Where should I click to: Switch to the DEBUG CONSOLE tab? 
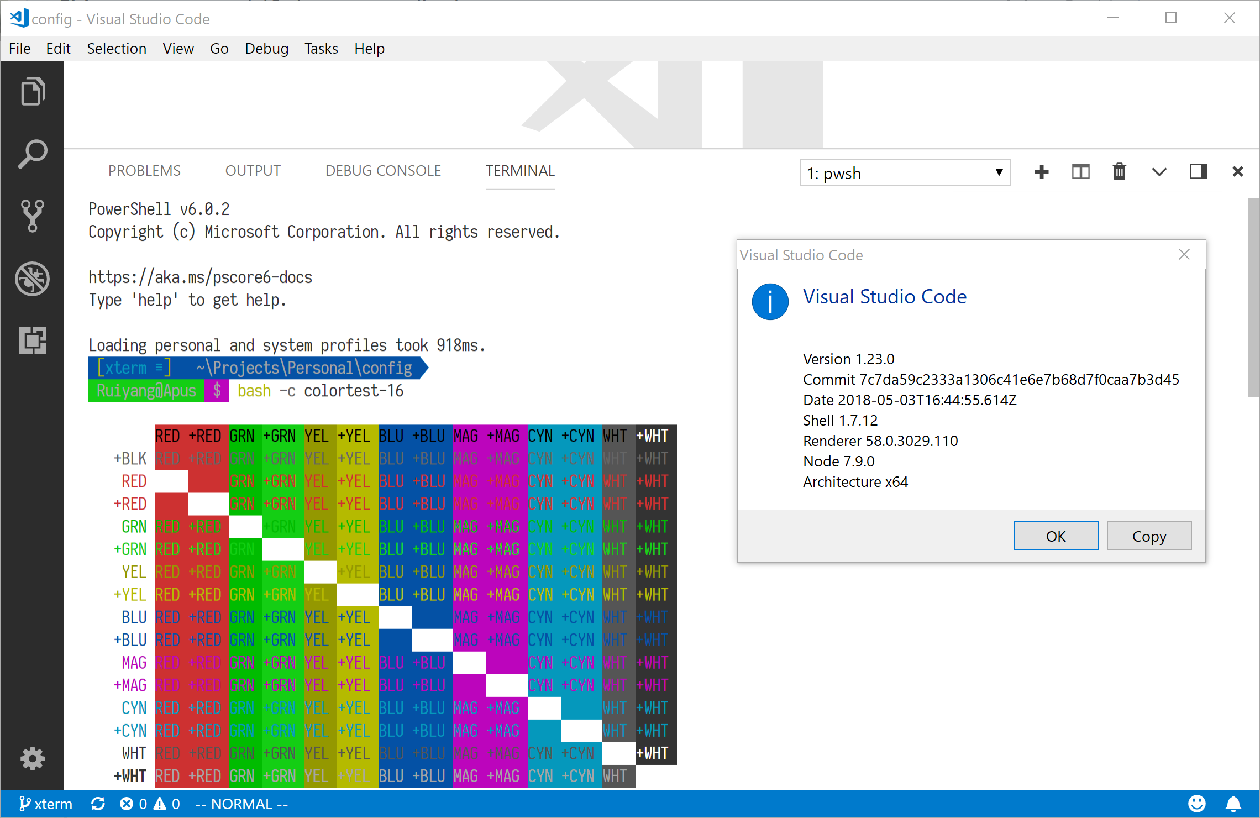(x=383, y=171)
